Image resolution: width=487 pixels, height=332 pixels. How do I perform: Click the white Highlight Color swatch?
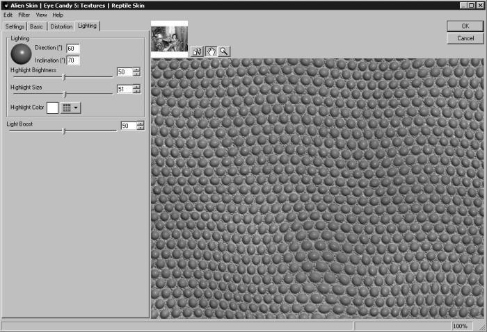click(x=52, y=108)
